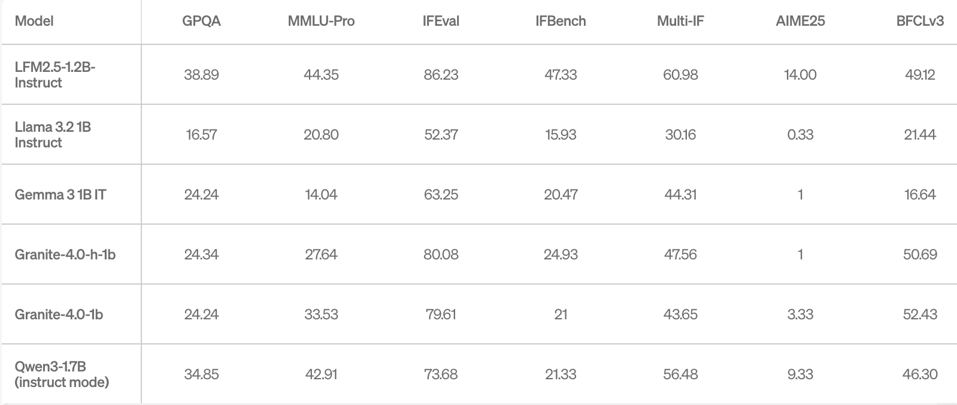
Task: Select the LFM2.5-1.2B-Instruct row label
Action: tap(55, 75)
